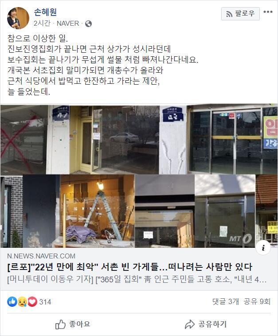Screen dimensions: 278x336
Task: Open the 2시간 post timestamp
Action: (x=42, y=23)
